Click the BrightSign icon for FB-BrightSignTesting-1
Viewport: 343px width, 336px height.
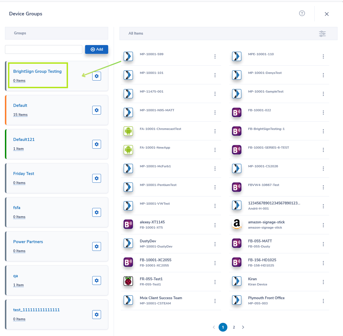pos(237,131)
